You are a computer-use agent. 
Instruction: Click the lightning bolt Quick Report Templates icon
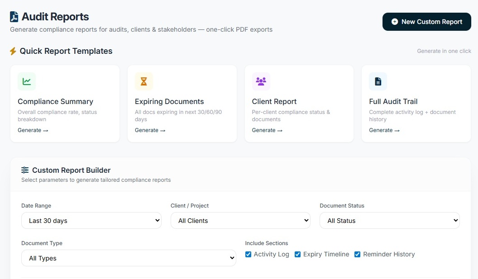point(13,51)
